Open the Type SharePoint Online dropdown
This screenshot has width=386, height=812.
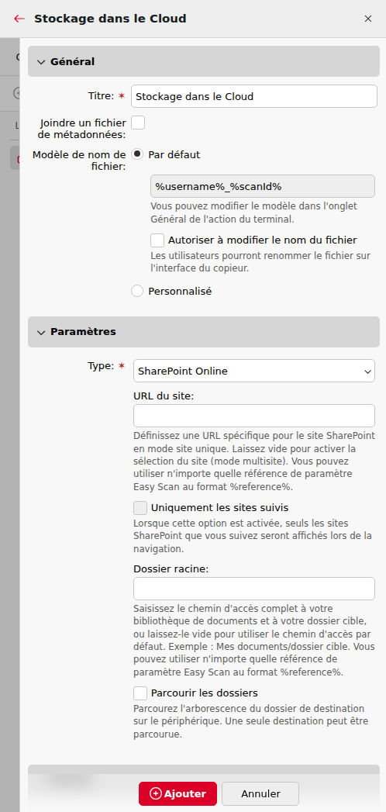pos(254,371)
